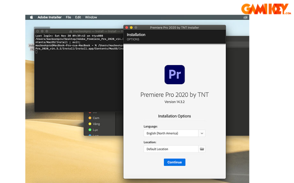This screenshot has width=294, height=183.
Task: Click the 'Installation Options' heading
Action: click(x=175, y=116)
